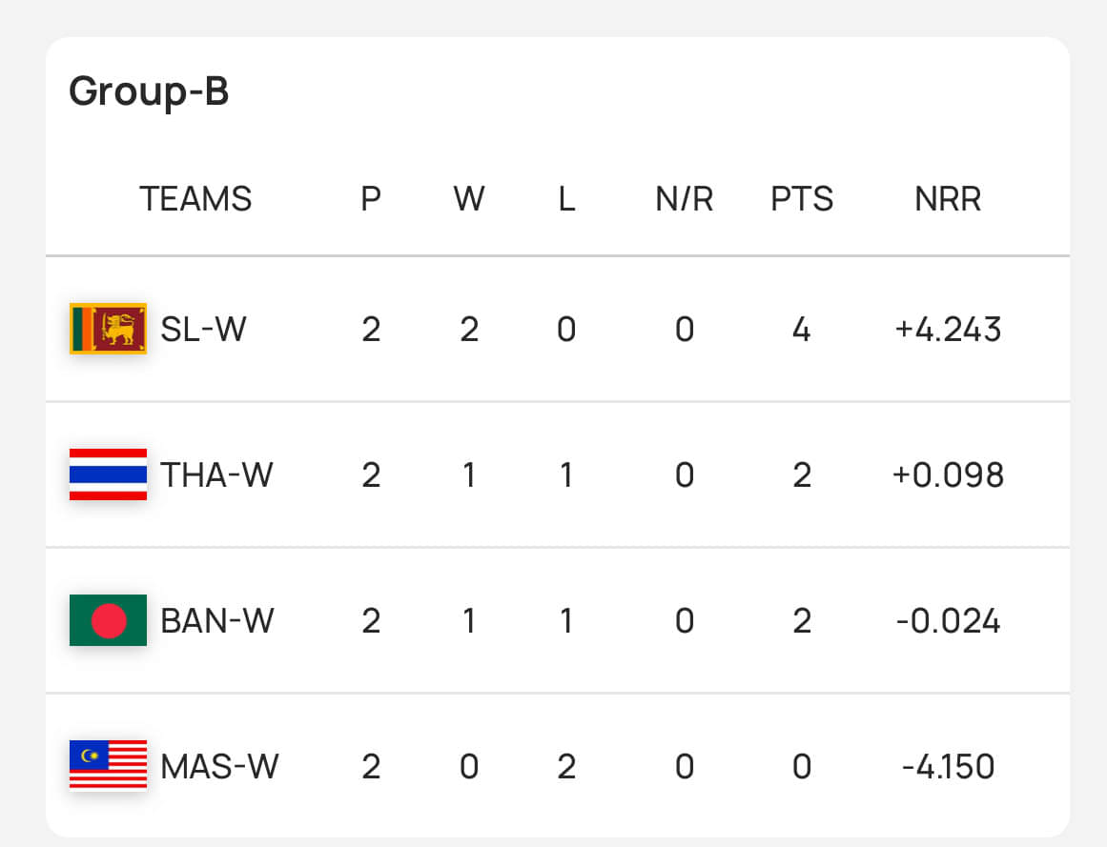Image resolution: width=1107 pixels, height=847 pixels.
Task: Sort by PTS column header
Action: tap(802, 199)
